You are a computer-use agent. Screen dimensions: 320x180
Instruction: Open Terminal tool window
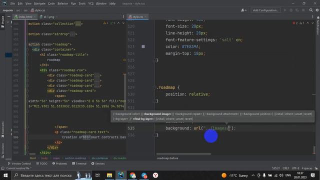79,163
